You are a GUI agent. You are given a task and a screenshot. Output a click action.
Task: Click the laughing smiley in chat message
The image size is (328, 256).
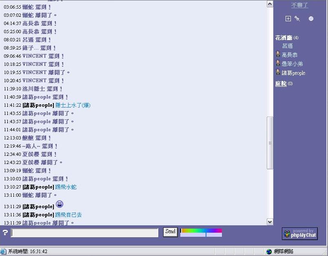[60, 204]
